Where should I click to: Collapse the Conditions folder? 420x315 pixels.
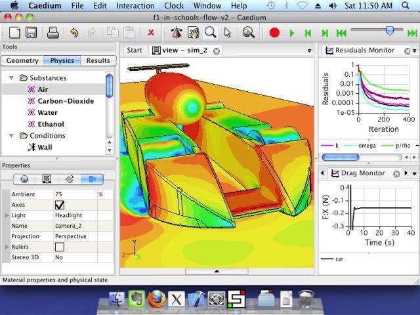(x=11, y=136)
